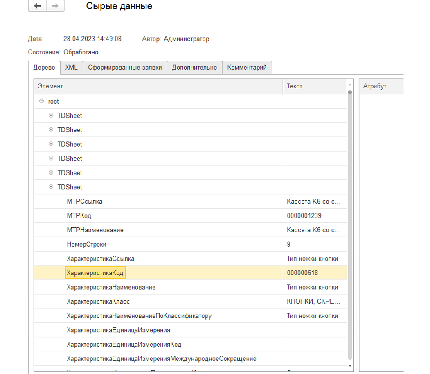Select the МТРКод row

pos(190,215)
